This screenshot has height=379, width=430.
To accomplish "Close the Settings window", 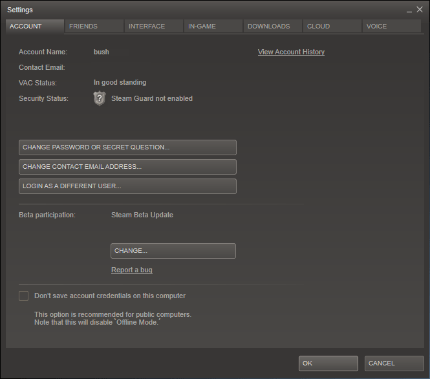I will point(419,10).
